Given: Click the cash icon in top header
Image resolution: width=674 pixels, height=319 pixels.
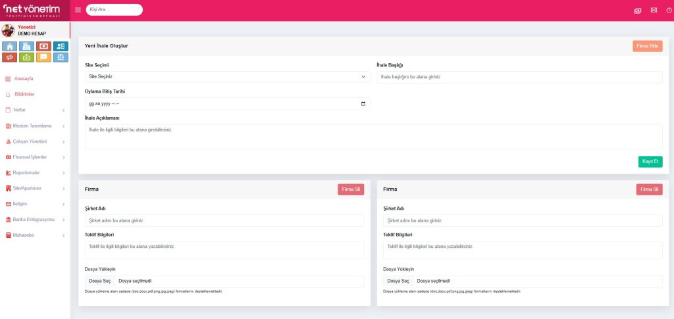Looking at the screenshot, I should coord(636,10).
